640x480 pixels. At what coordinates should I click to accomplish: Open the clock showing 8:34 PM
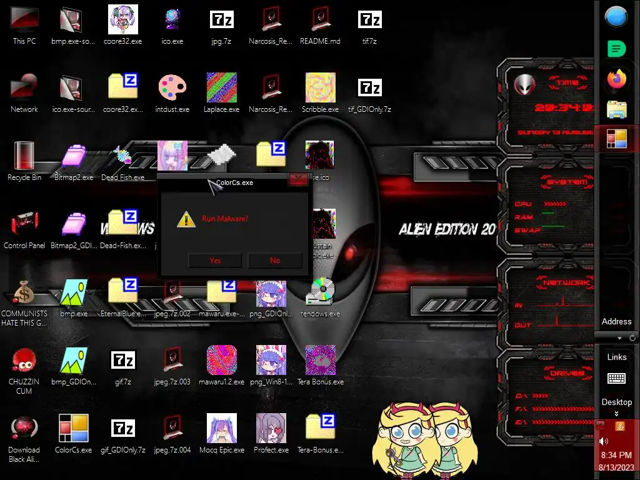point(616,455)
